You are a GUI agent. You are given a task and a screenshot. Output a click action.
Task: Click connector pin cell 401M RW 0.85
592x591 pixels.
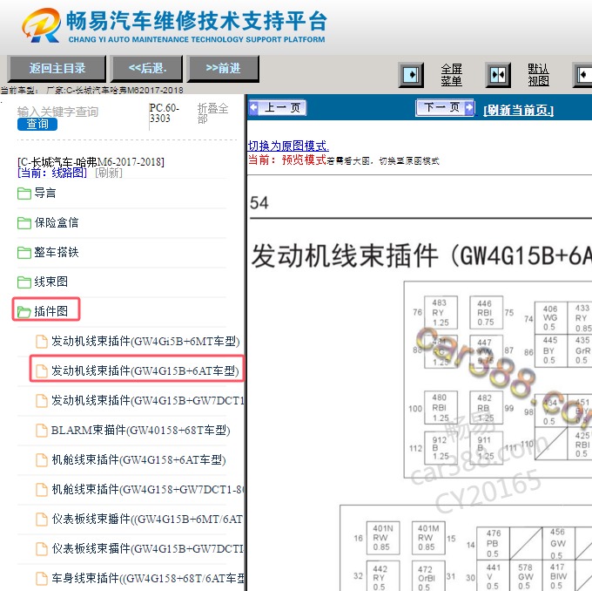(x=428, y=538)
